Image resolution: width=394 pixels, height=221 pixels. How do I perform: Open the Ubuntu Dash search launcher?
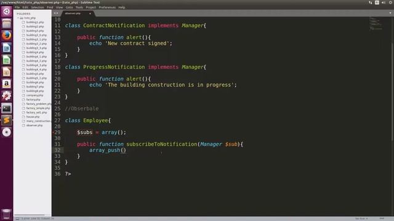pos(7,12)
